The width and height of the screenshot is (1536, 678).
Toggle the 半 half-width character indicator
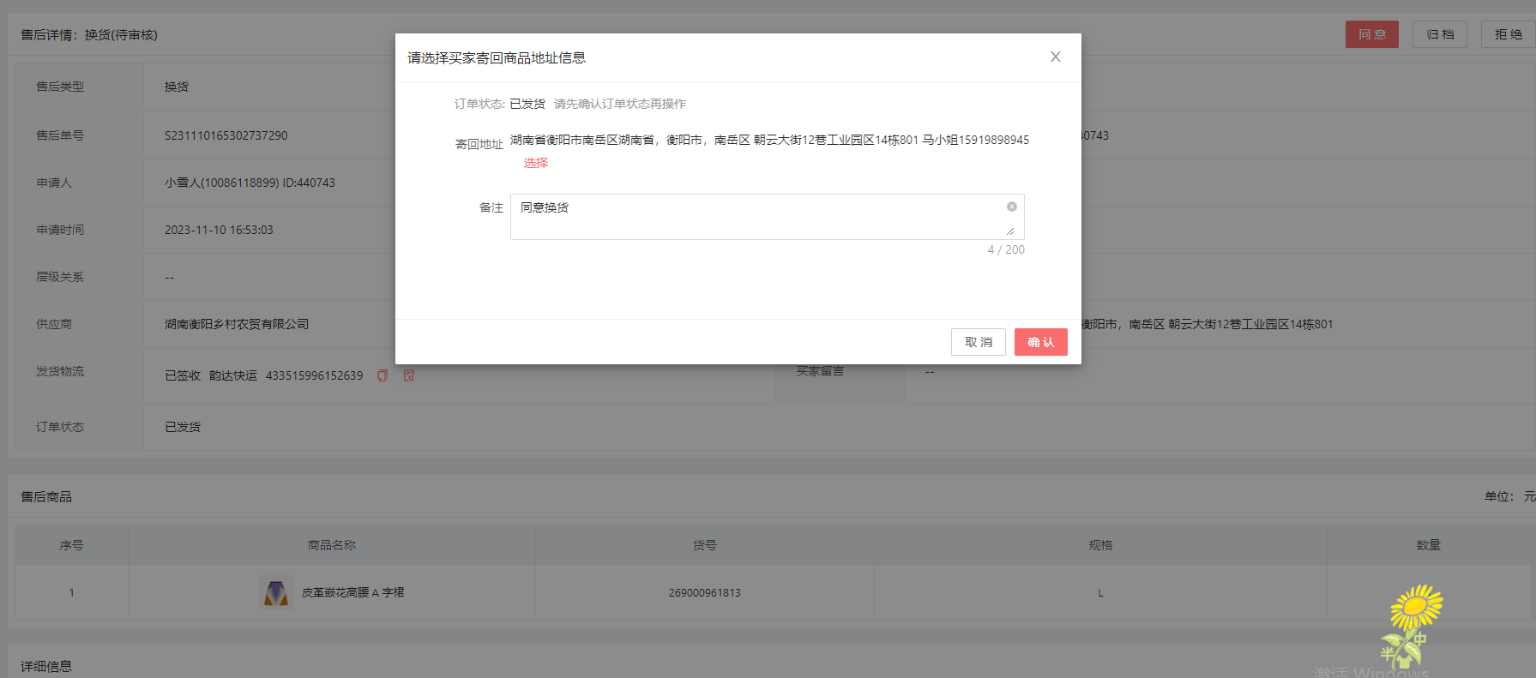point(1387,654)
